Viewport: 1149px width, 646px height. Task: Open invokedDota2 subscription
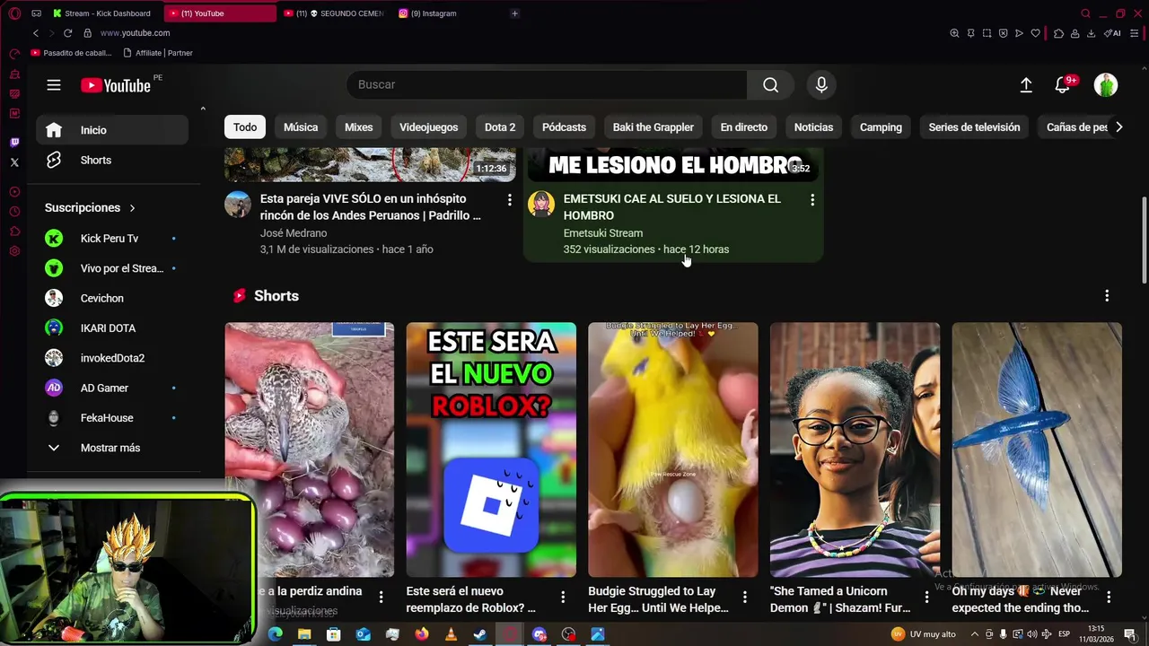click(x=112, y=358)
